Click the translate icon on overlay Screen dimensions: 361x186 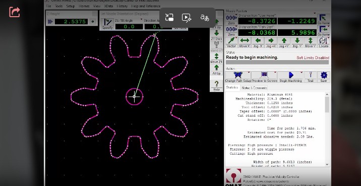tap(205, 18)
